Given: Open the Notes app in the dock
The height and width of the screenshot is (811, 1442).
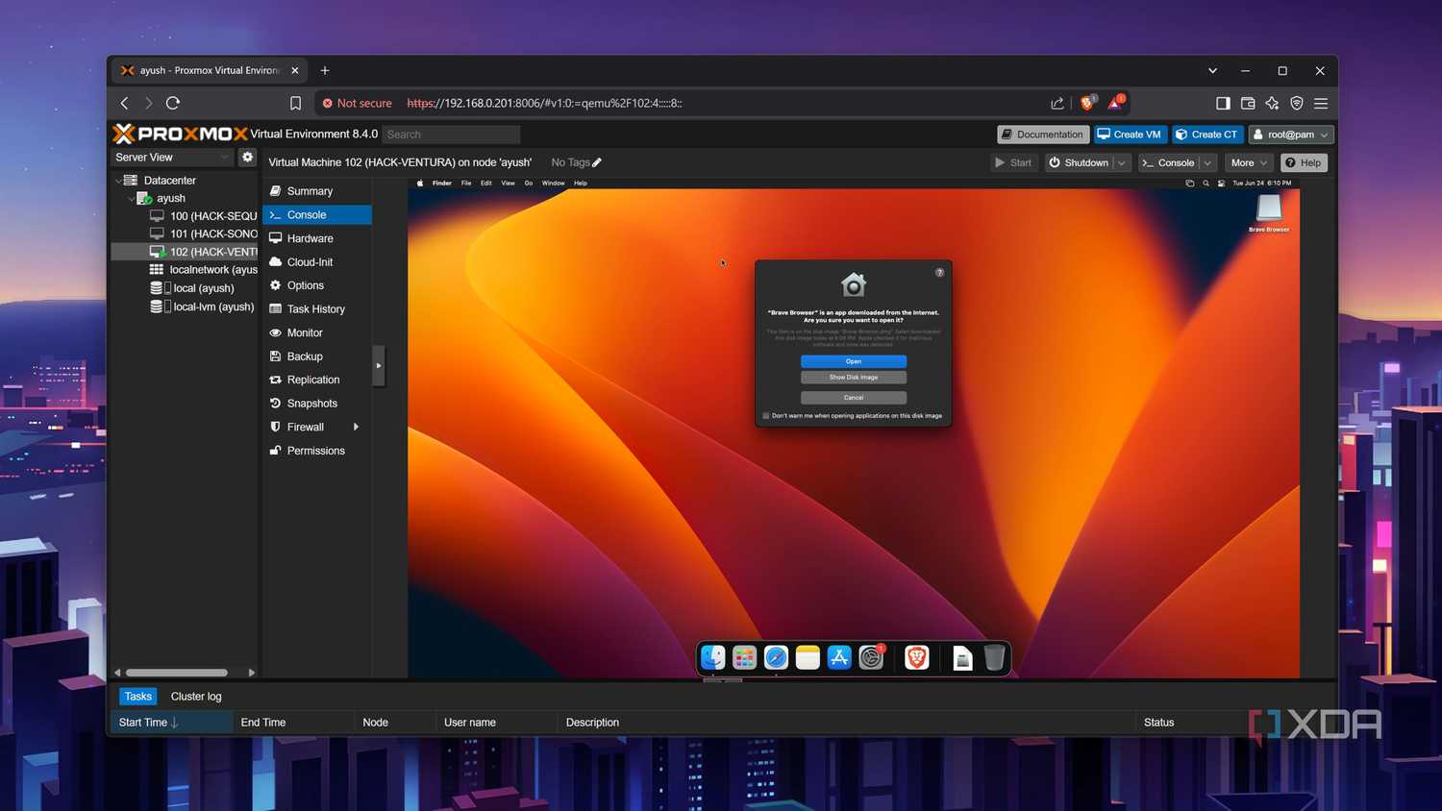Looking at the screenshot, I should coord(808,657).
